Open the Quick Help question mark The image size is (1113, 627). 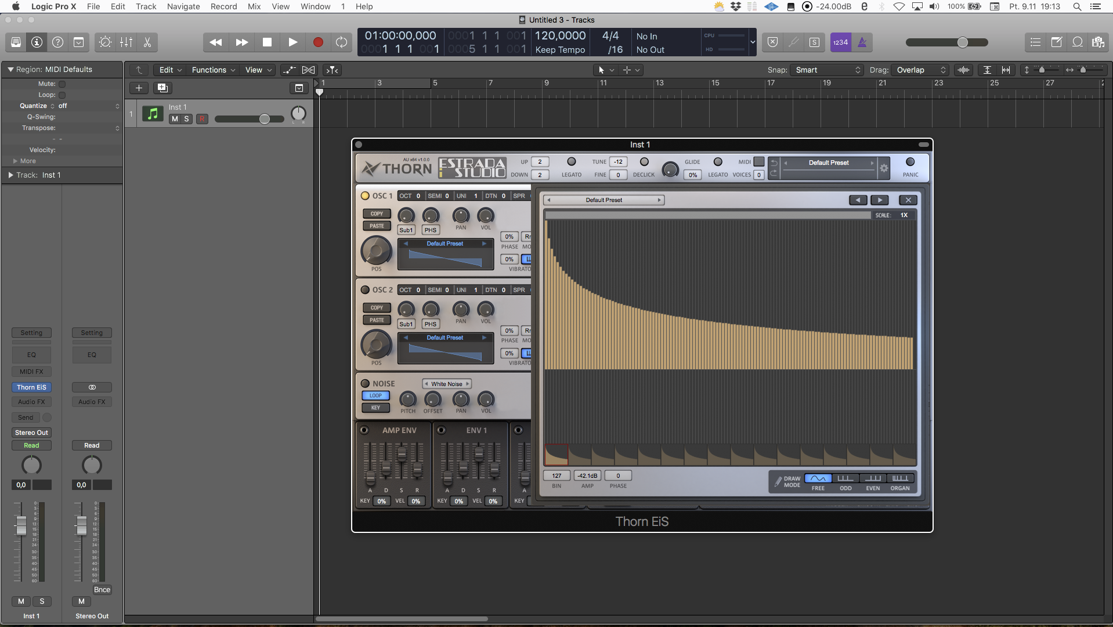click(x=57, y=42)
